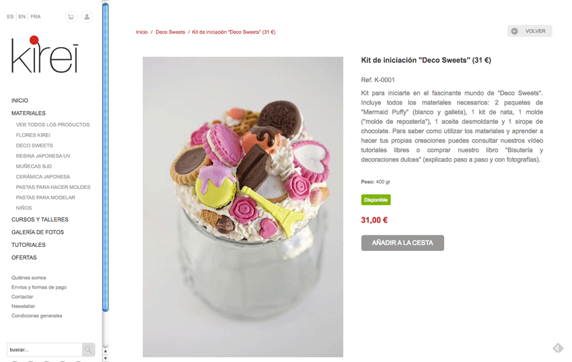The image size is (572, 362).
Task: Click the back arrow icon in Volver
Action: click(514, 31)
